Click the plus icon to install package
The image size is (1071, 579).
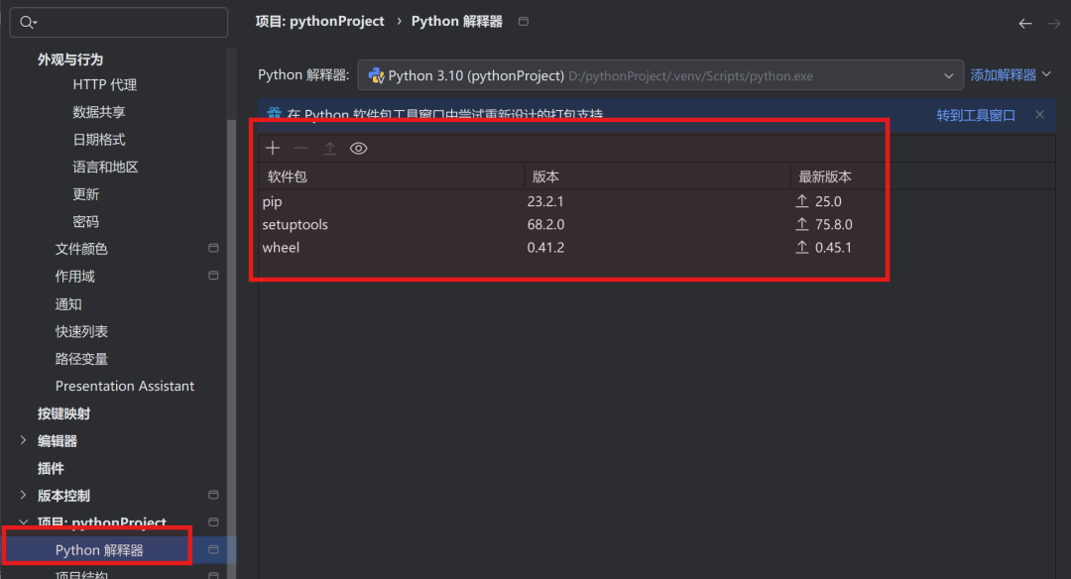pyautogui.click(x=273, y=148)
